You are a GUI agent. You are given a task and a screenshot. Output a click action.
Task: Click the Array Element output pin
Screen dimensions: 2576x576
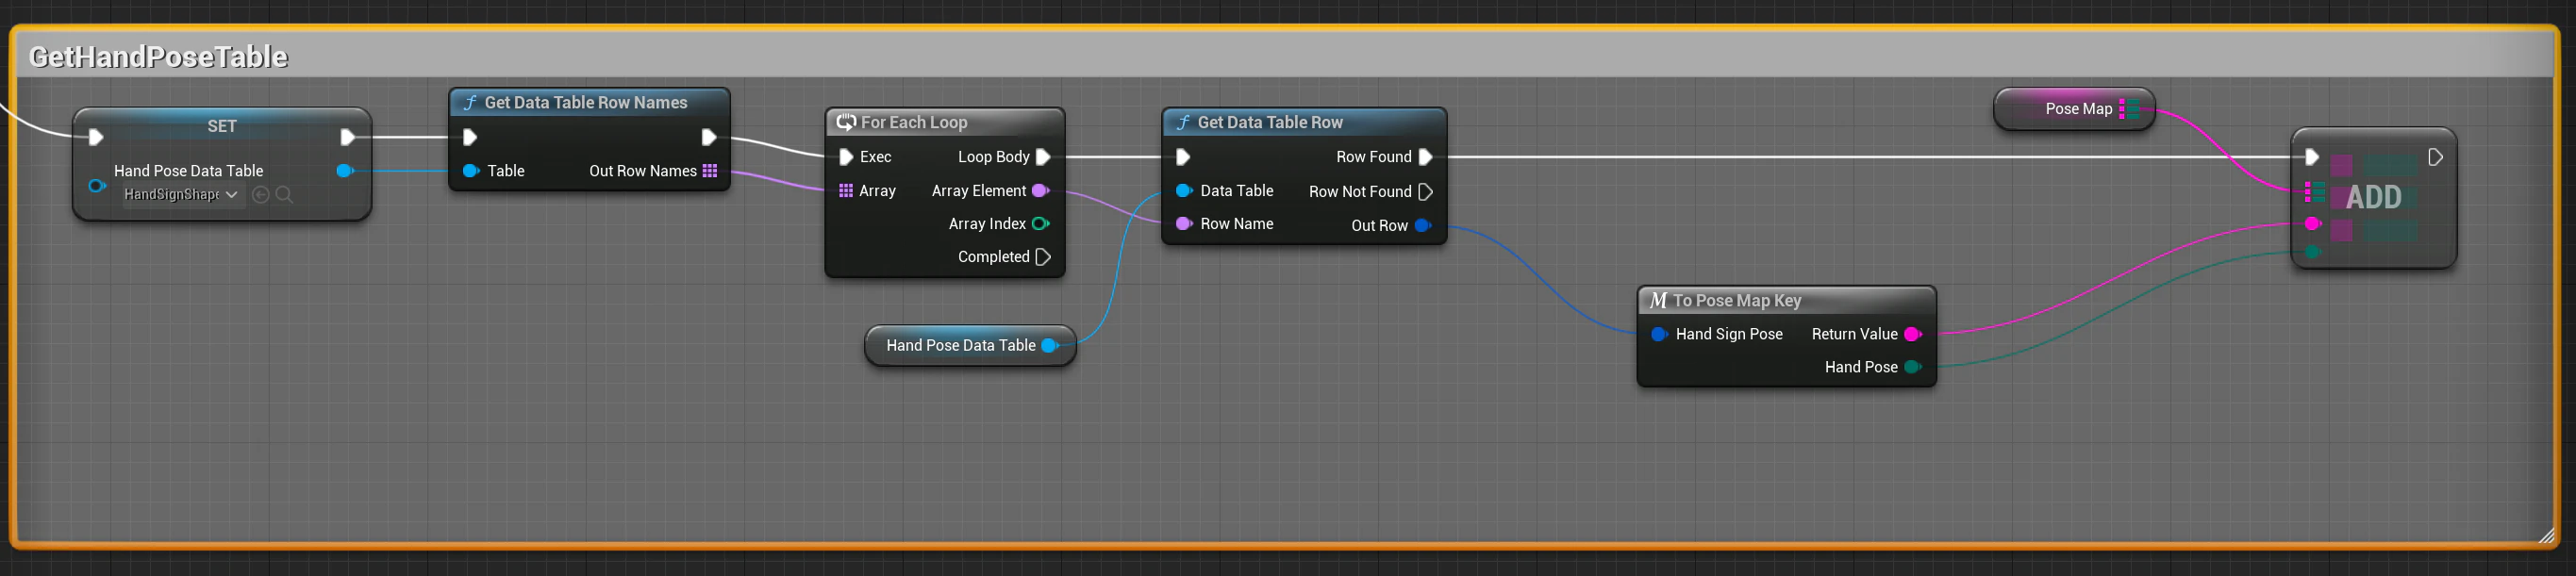tap(1040, 190)
